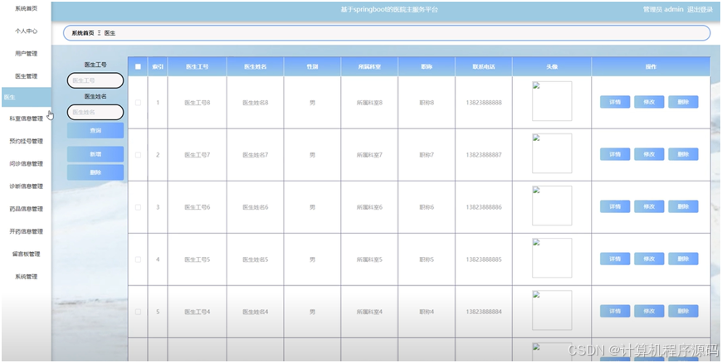Click the avatar image of 医生姓名5

pos(552,258)
